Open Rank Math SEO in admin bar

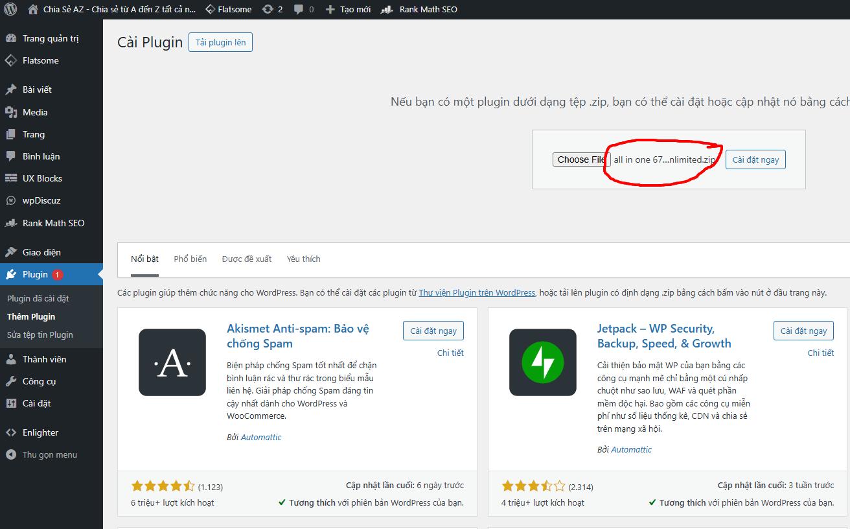click(420, 10)
